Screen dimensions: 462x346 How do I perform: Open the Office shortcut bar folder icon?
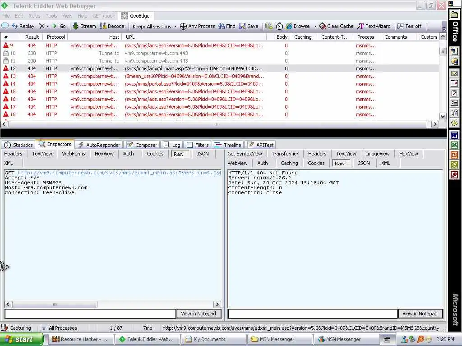(x=454, y=14)
